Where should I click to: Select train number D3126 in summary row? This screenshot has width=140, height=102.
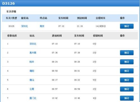[x=11, y=26]
